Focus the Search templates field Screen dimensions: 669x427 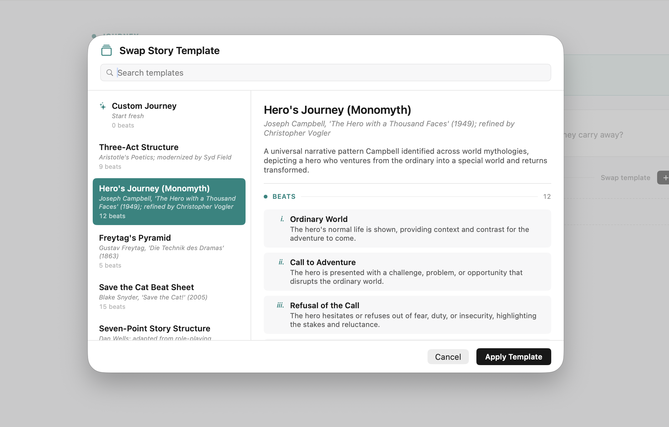(326, 73)
